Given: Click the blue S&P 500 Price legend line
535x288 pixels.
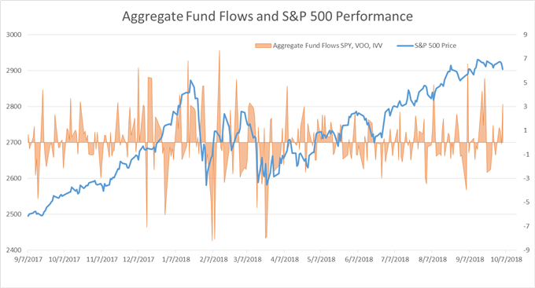Looking at the screenshot, I should pos(405,46).
